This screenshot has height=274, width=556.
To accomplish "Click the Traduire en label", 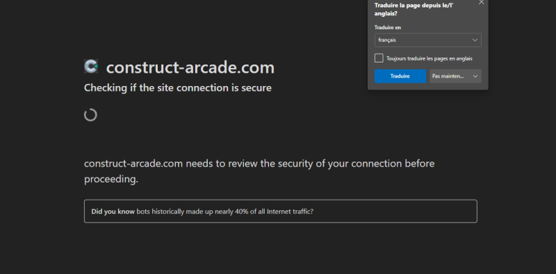I will [x=388, y=27].
